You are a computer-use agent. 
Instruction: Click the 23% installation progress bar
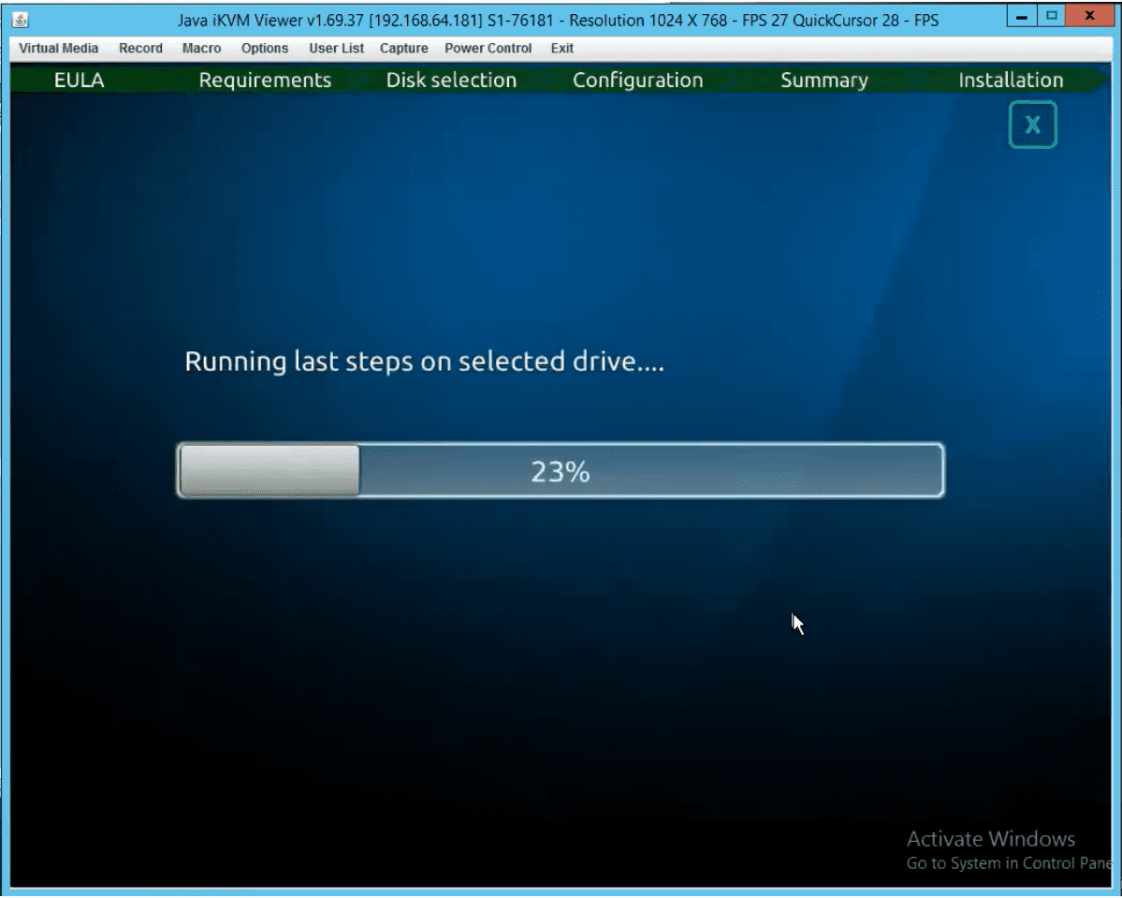pos(560,471)
